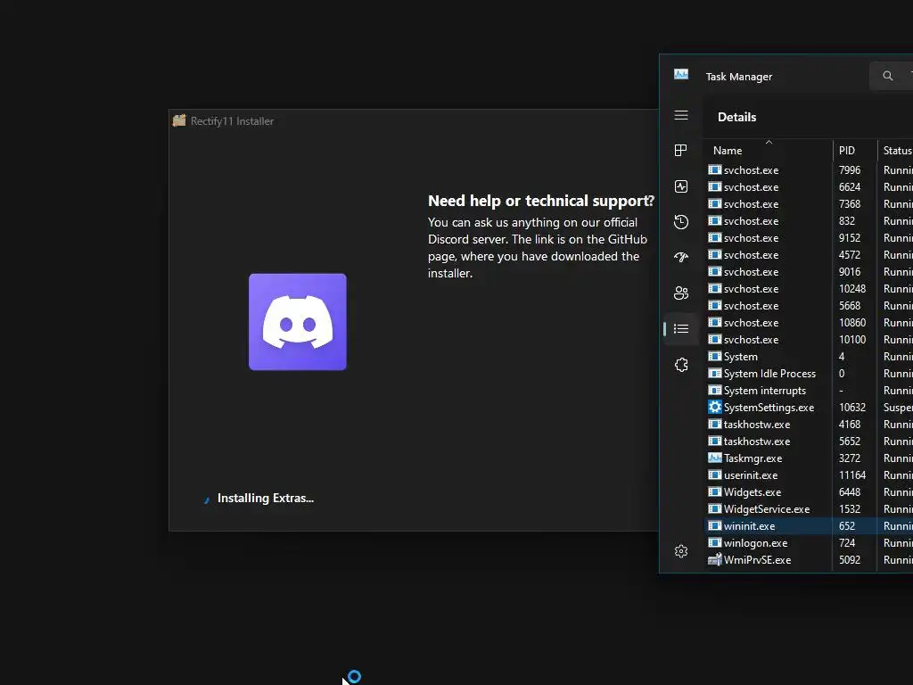Select svchost.exe with PID 5668
913x685 pixels.
point(751,305)
